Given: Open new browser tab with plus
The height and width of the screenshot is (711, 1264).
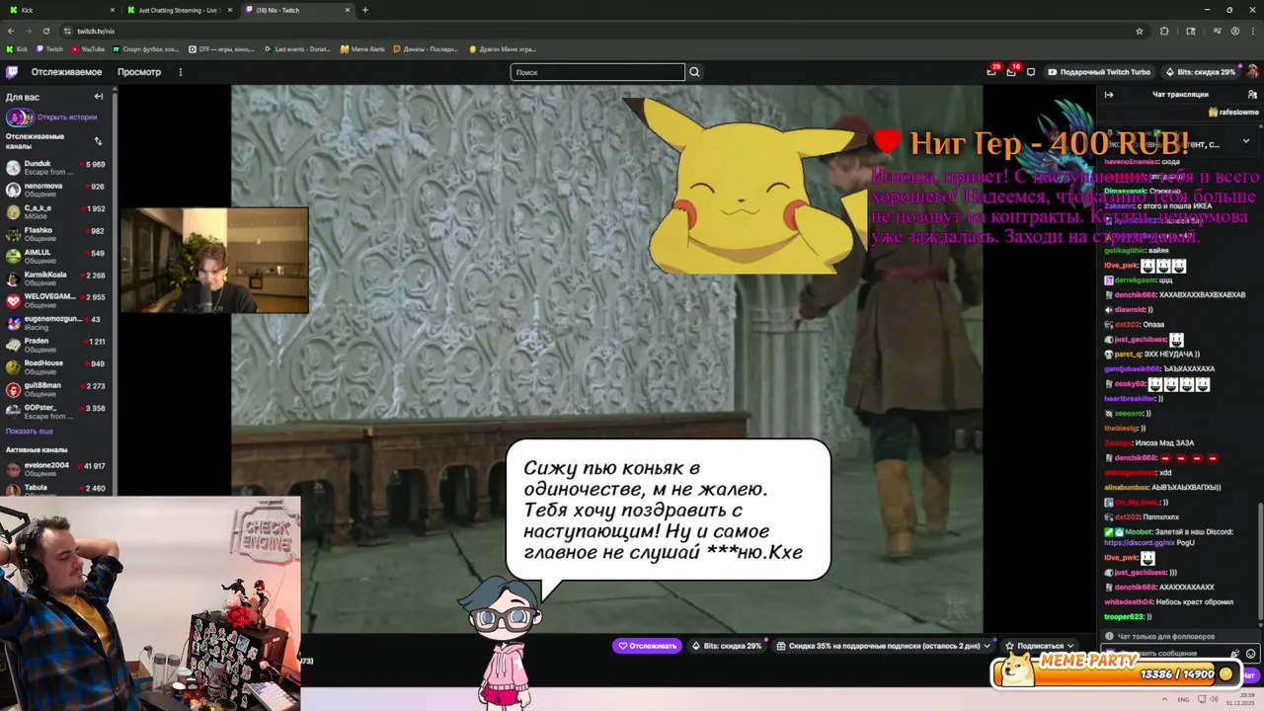Looking at the screenshot, I should (x=365, y=10).
